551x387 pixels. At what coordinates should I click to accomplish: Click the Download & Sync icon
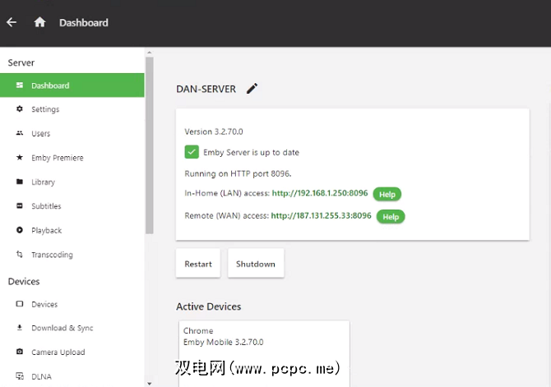[x=20, y=328]
